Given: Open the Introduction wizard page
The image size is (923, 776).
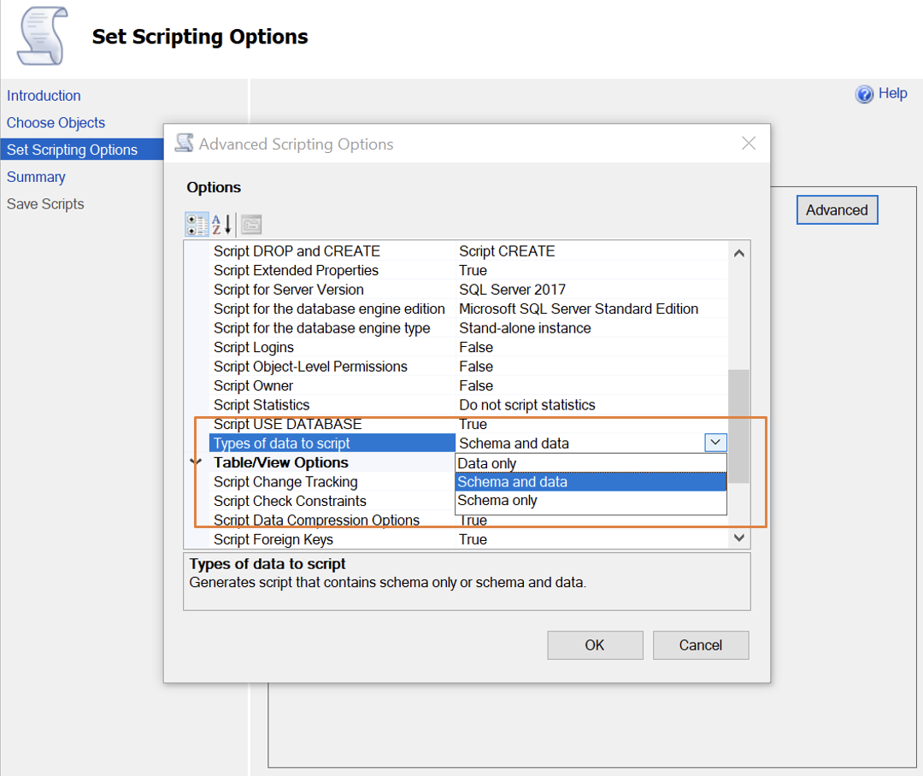Looking at the screenshot, I should pyautogui.click(x=44, y=96).
